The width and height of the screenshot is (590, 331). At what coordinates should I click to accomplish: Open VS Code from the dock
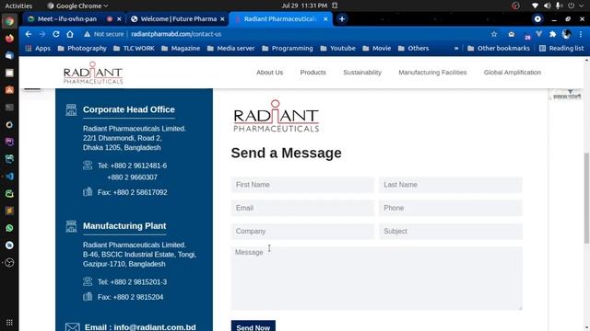[x=9, y=176]
